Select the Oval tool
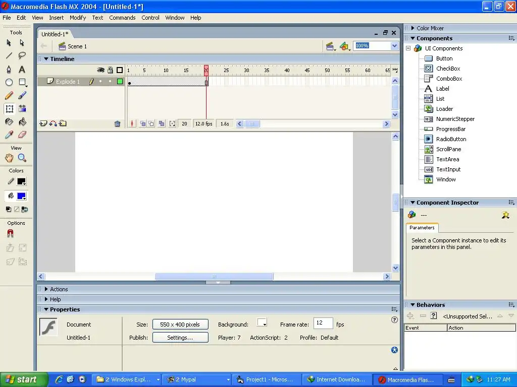 pyautogui.click(x=9, y=82)
